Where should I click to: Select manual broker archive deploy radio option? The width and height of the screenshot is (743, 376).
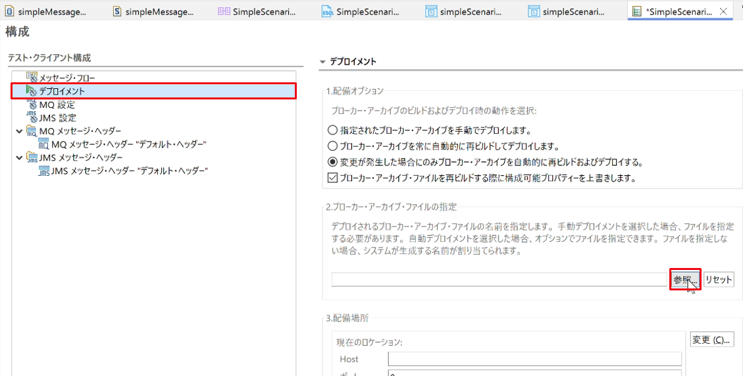coord(332,130)
